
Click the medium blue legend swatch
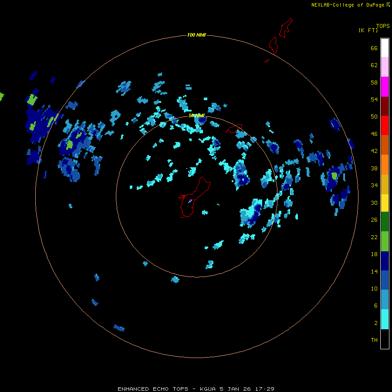point(385,280)
